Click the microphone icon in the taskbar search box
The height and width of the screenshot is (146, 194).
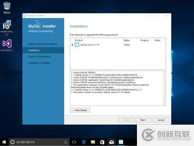[66, 142]
